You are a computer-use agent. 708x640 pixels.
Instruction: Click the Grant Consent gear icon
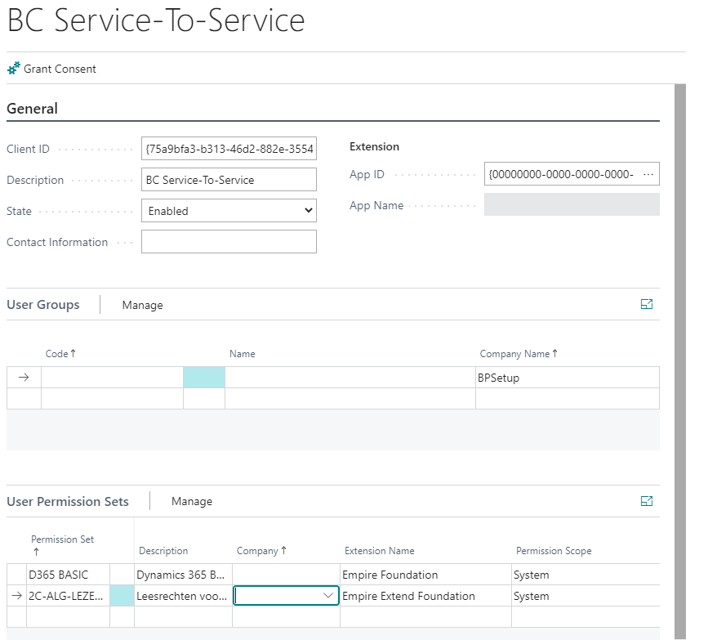pos(14,69)
